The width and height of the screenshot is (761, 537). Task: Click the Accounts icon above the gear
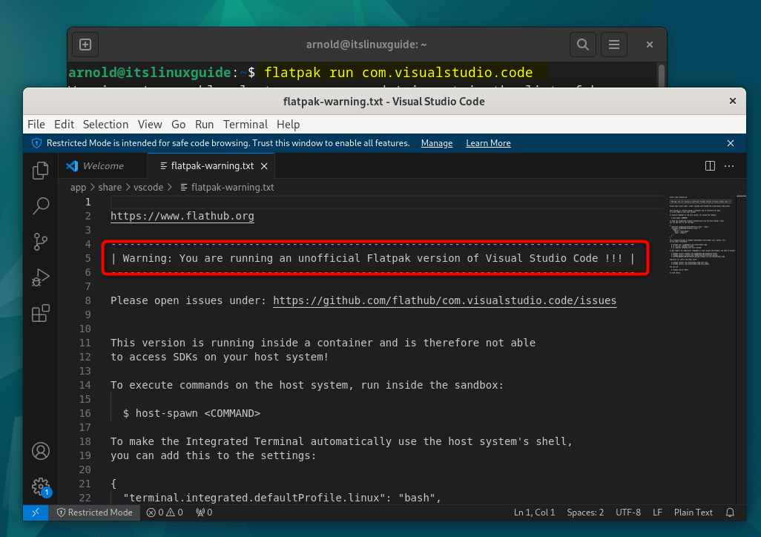point(40,451)
